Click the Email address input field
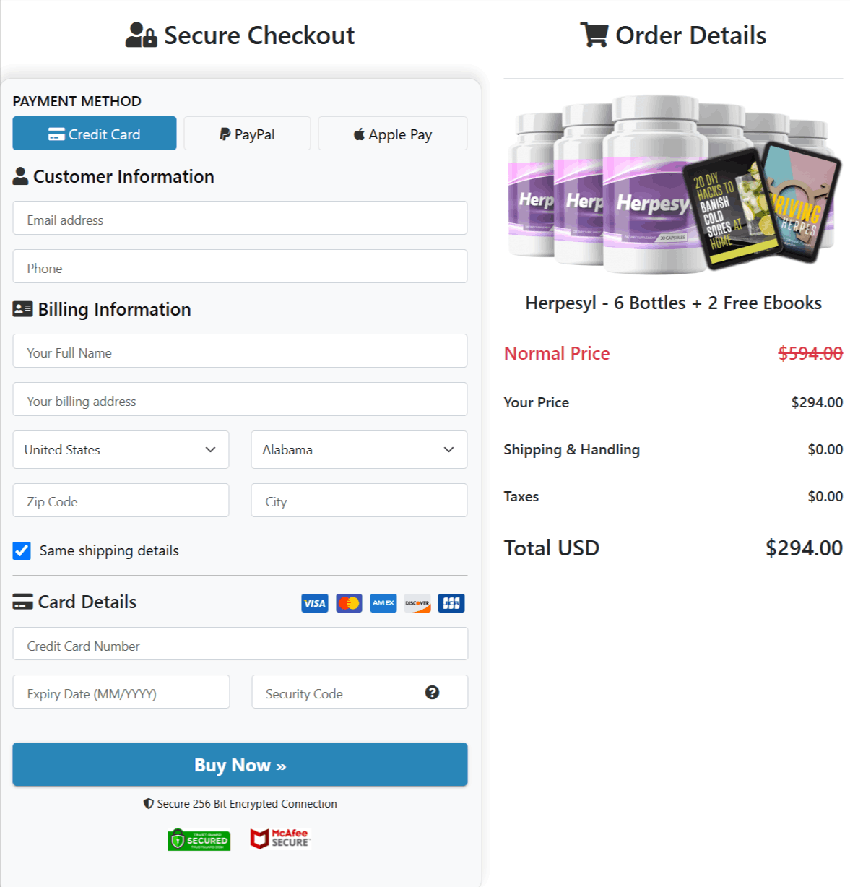850x887 pixels. click(x=240, y=218)
